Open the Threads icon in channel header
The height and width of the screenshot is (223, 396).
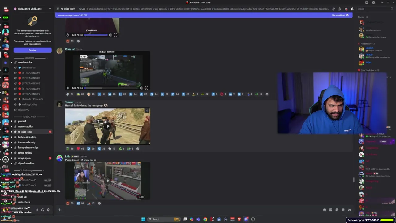[333, 9]
